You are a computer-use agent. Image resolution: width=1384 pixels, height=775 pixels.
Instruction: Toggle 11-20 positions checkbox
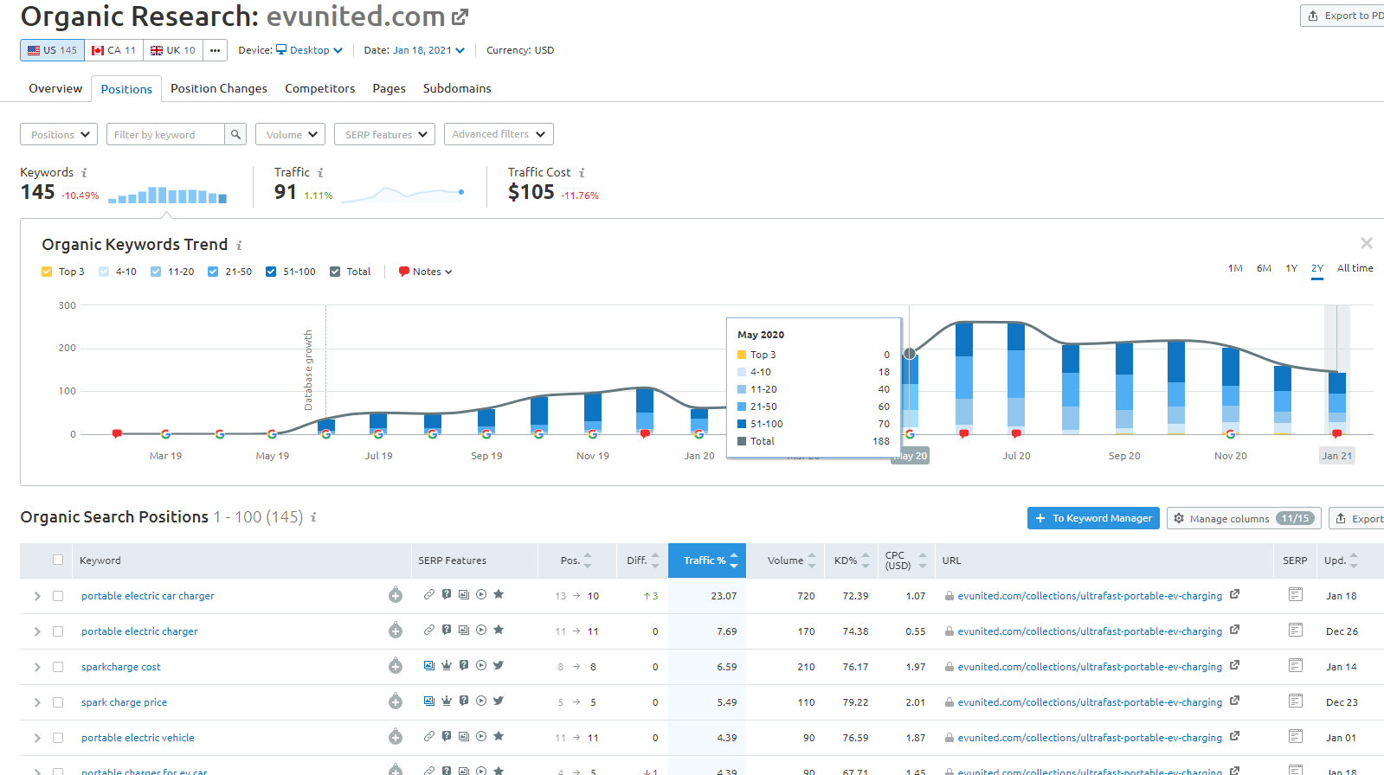coord(156,272)
